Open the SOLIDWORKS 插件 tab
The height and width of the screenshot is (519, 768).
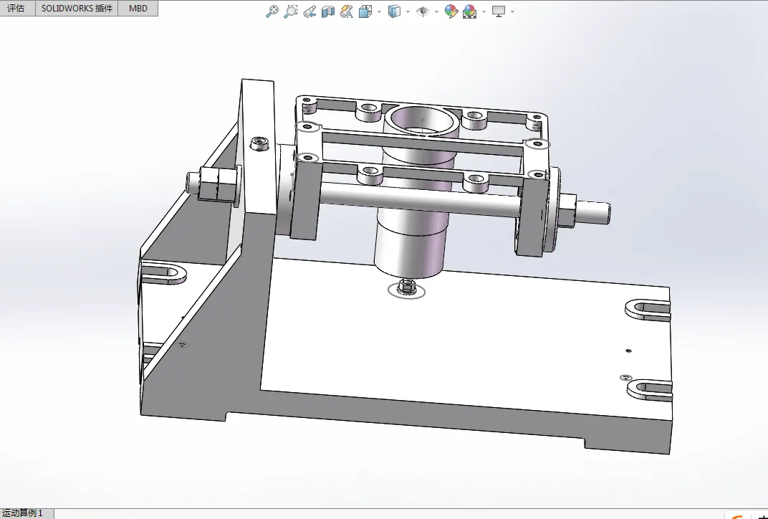click(77, 8)
